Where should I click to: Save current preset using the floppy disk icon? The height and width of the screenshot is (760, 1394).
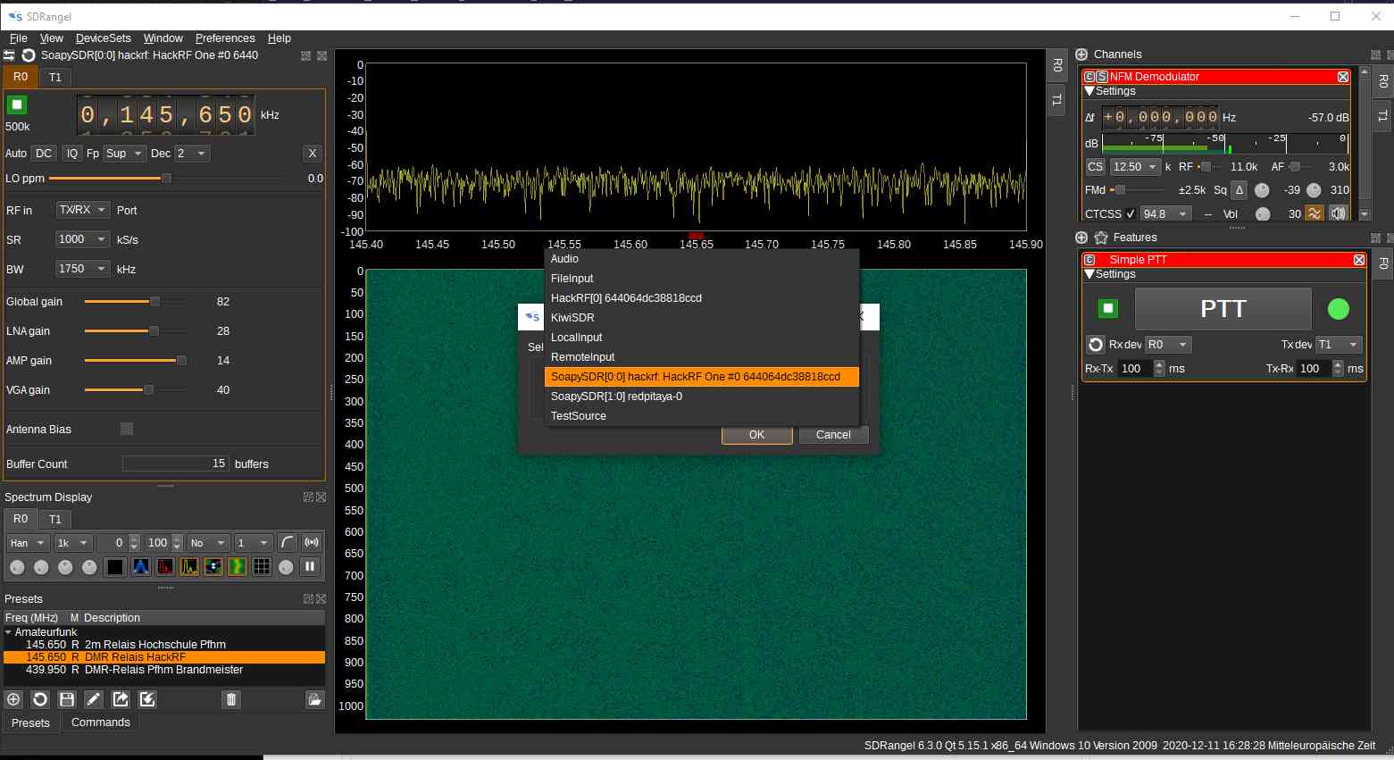coord(66,699)
